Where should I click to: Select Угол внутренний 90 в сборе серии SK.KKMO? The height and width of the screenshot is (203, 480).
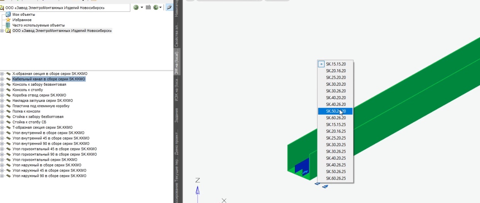[x=51, y=143]
